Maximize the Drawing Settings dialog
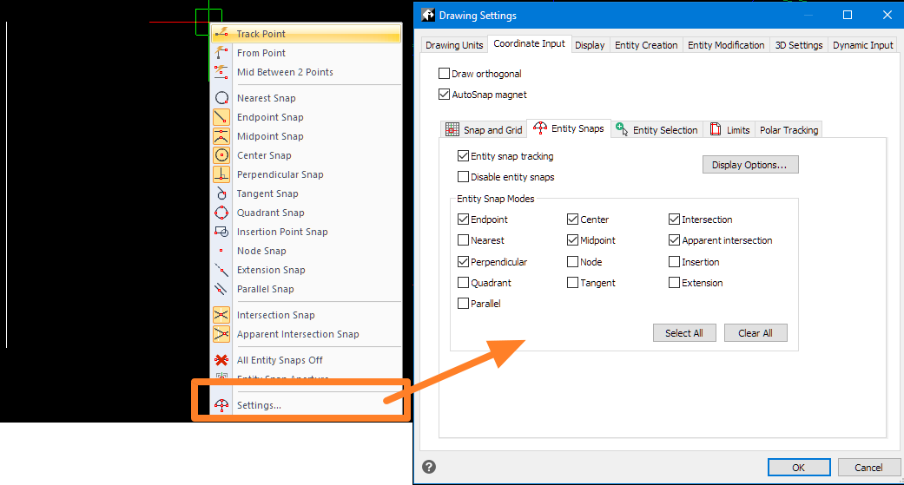 tap(848, 15)
